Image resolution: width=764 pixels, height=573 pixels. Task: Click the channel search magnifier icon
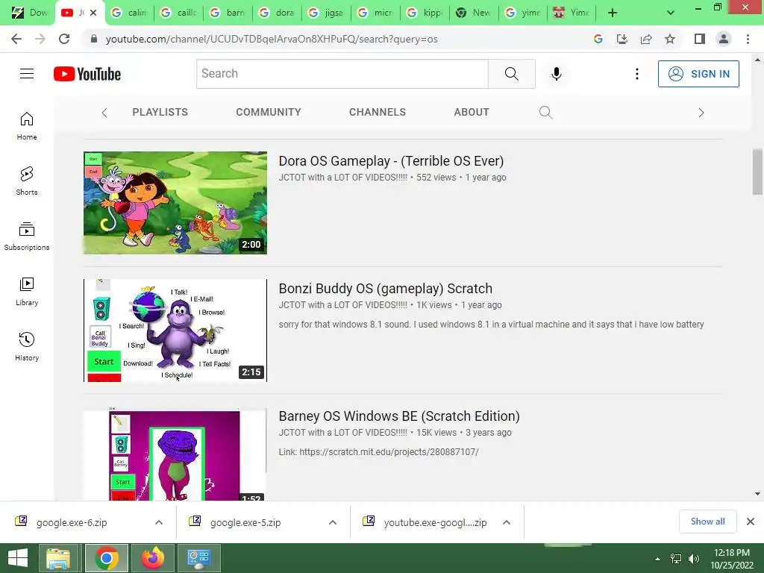pos(545,113)
